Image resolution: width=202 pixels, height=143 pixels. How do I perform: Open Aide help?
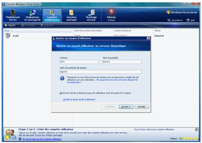point(191,20)
